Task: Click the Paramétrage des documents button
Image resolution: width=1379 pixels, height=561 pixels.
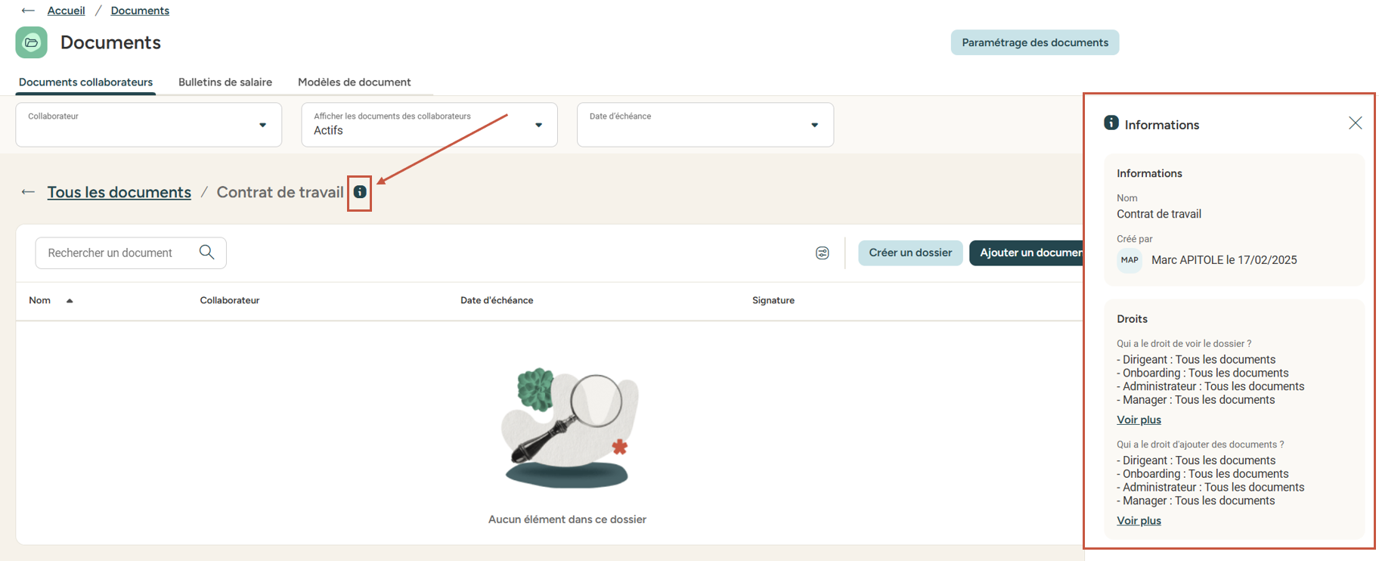Action: 1034,42
